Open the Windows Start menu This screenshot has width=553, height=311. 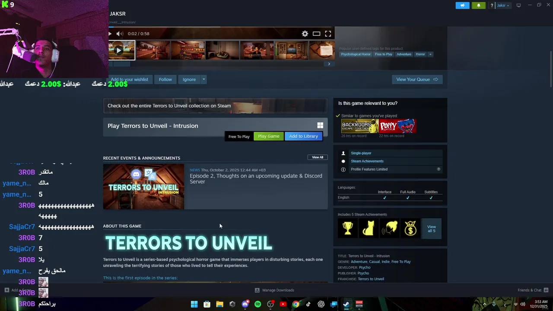tap(194, 304)
